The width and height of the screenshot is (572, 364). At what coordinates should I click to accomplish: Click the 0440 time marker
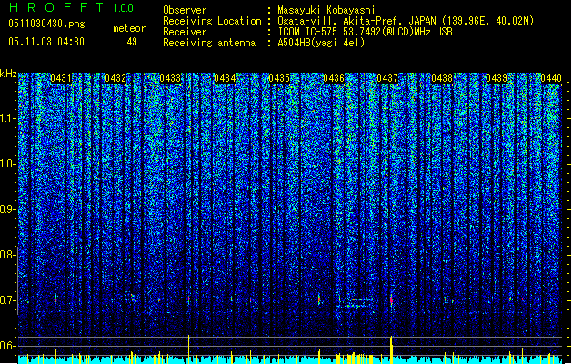[x=551, y=78]
